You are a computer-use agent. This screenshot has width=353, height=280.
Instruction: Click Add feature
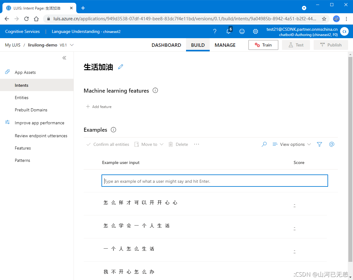[x=99, y=106]
